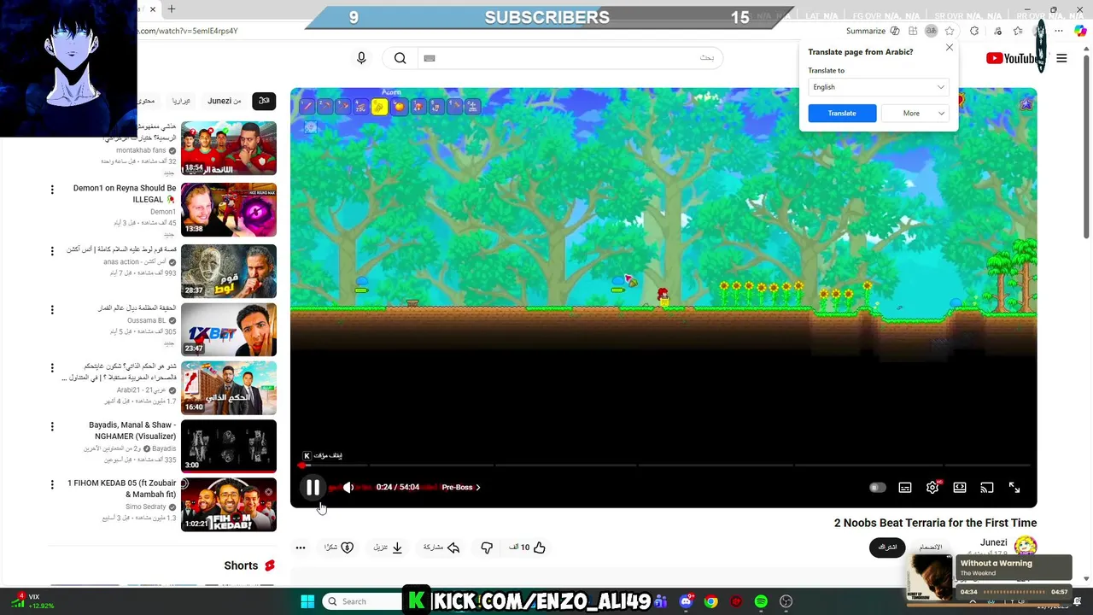Viewport: 1093px width, 615px height.
Task: Open the Arabi21 16:40 video thumbnail
Action: 229,388
